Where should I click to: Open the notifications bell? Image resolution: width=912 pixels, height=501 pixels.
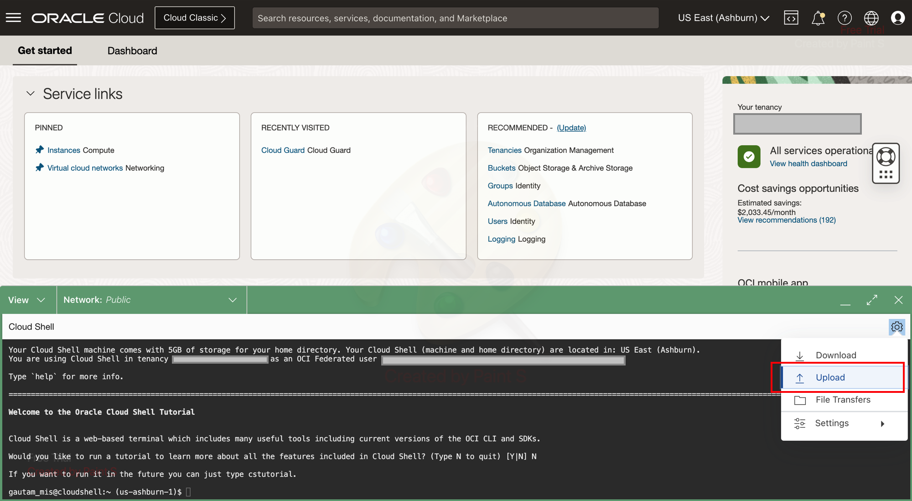pyautogui.click(x=818, y=18)
